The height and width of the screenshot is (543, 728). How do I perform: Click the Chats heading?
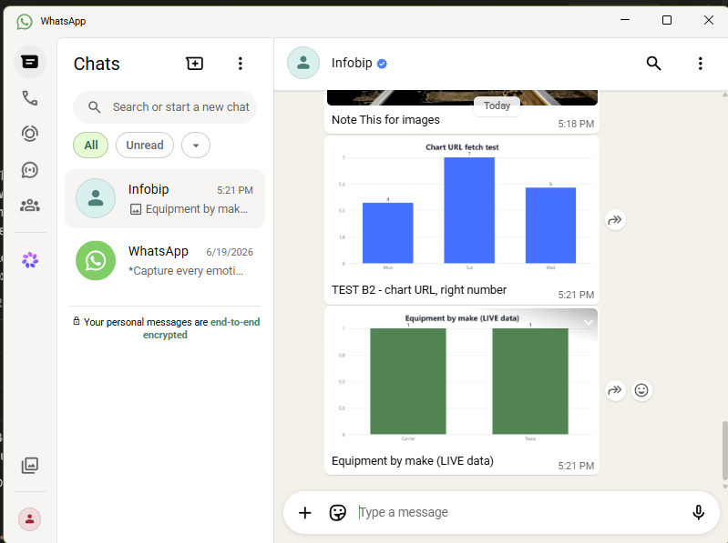coord(97,64)
